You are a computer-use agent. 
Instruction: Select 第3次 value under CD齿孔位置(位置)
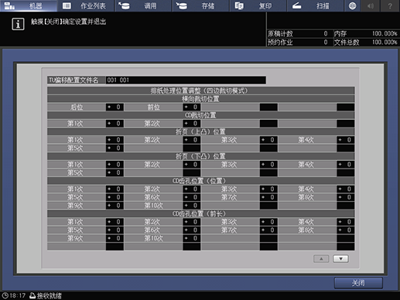(268, 189)
